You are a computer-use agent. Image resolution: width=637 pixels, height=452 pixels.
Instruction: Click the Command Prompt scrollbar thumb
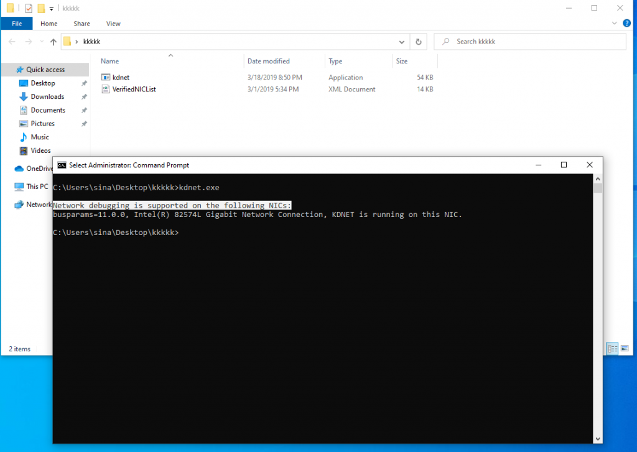point(598,188)
